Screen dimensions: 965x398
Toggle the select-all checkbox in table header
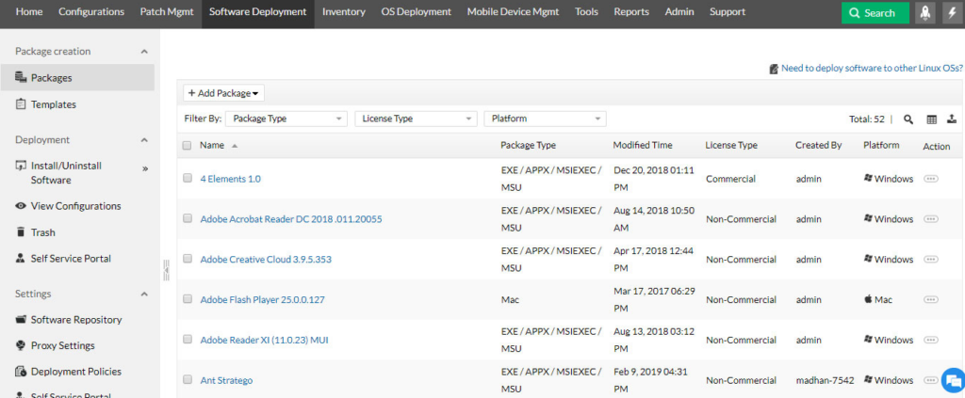click(x=188, y=146)
